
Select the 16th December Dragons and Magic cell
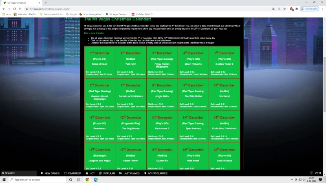click(x=99, y=157)
